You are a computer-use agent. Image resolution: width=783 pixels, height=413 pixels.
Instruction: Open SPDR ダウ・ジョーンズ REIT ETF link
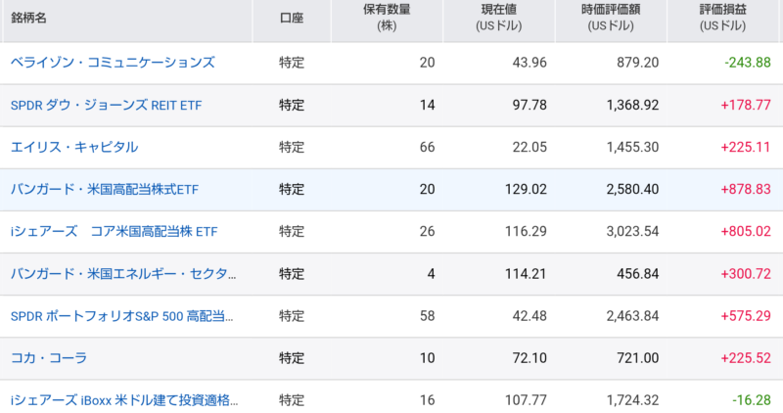pyautogui.click(x=106, y=106)
